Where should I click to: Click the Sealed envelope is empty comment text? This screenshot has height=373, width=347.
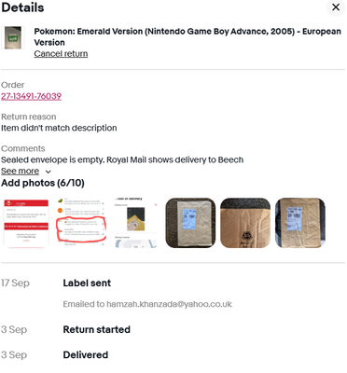point(122,159)
